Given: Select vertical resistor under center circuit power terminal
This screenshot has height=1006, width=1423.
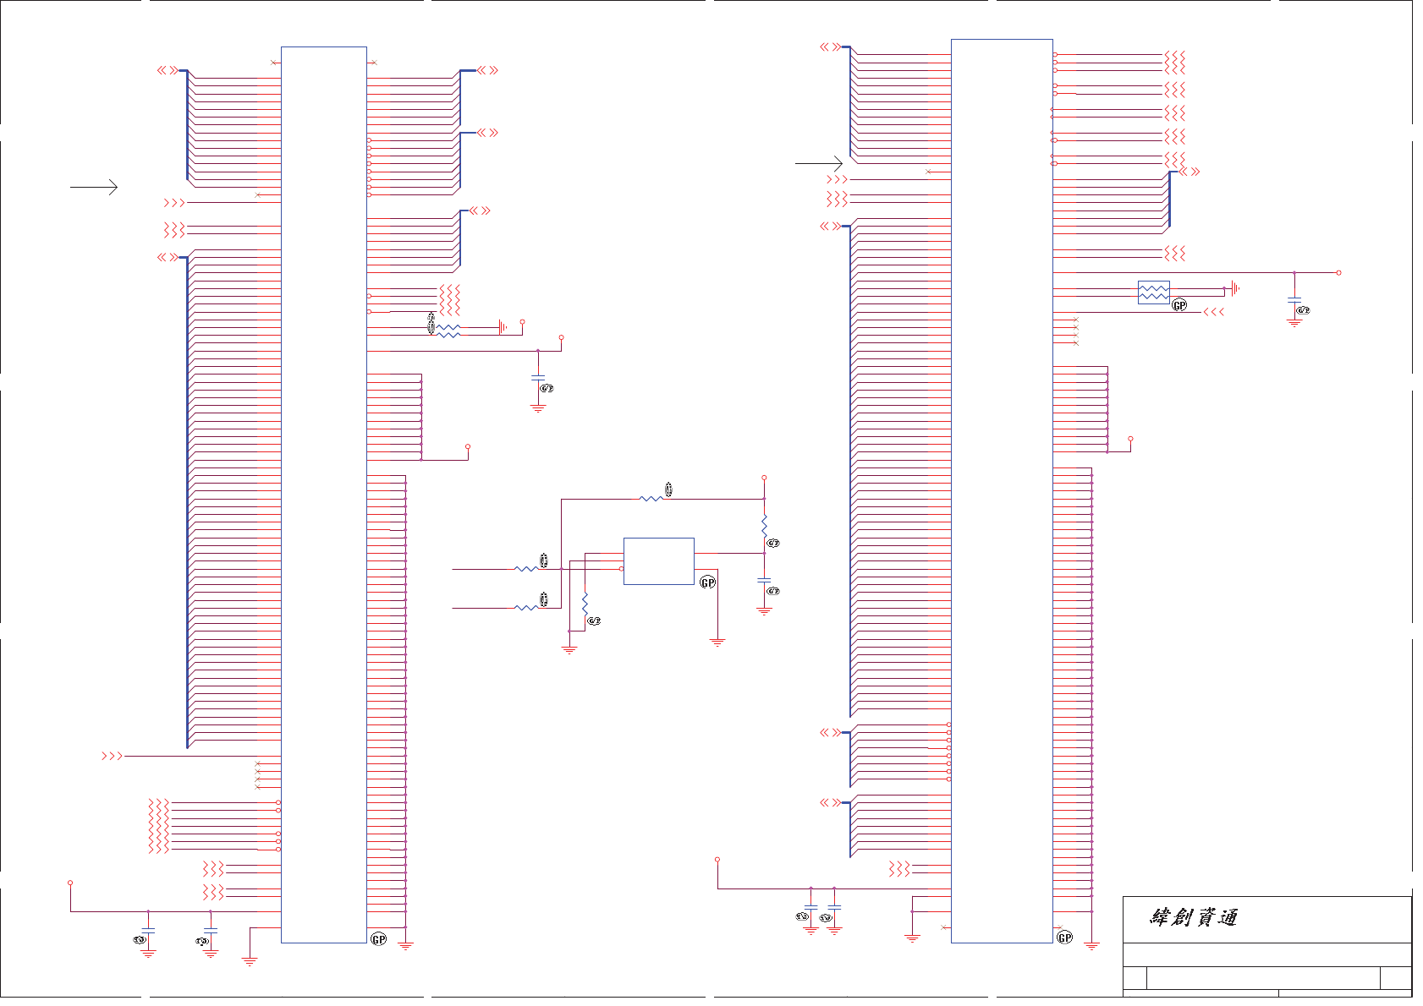Looking at the screenshot, I should click(764, 526).
